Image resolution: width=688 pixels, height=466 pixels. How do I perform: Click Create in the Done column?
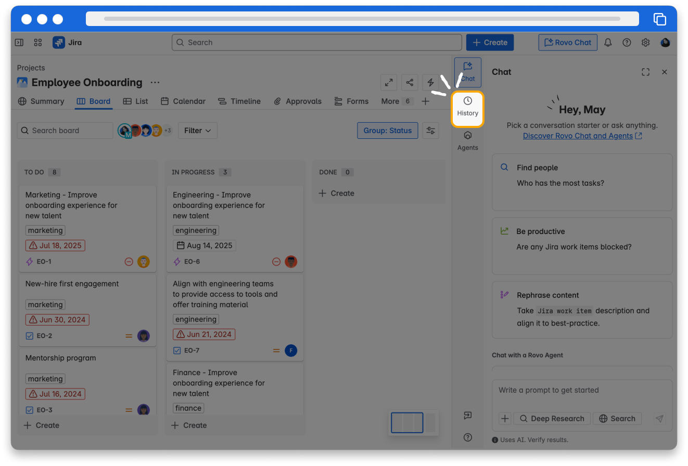coord(336,193)
